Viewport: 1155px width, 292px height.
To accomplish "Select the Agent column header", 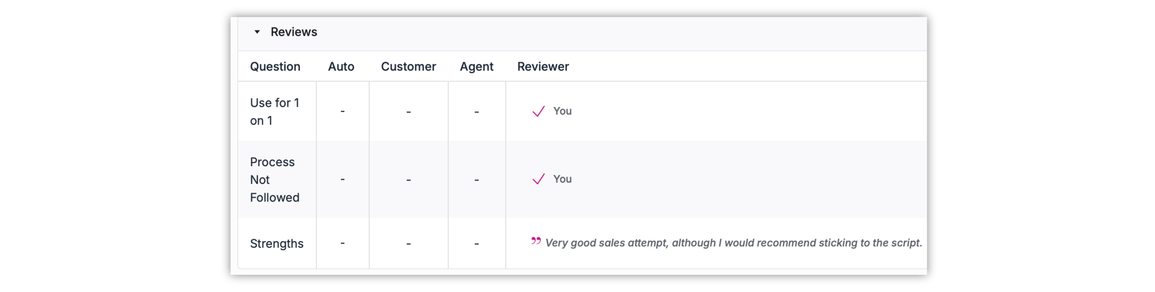I will coord(476,66).
